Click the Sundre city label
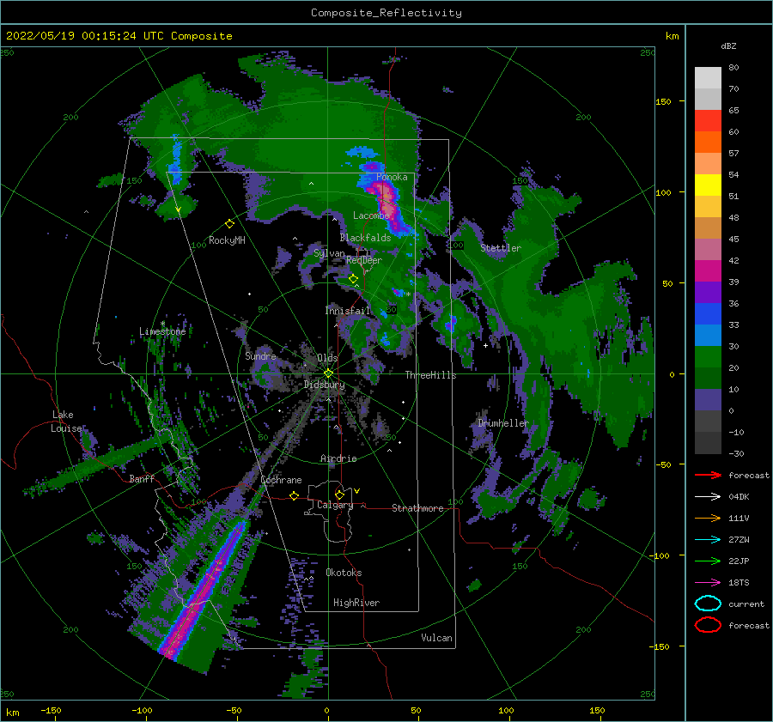Screen dimensions: 773x722 (261, 355)
